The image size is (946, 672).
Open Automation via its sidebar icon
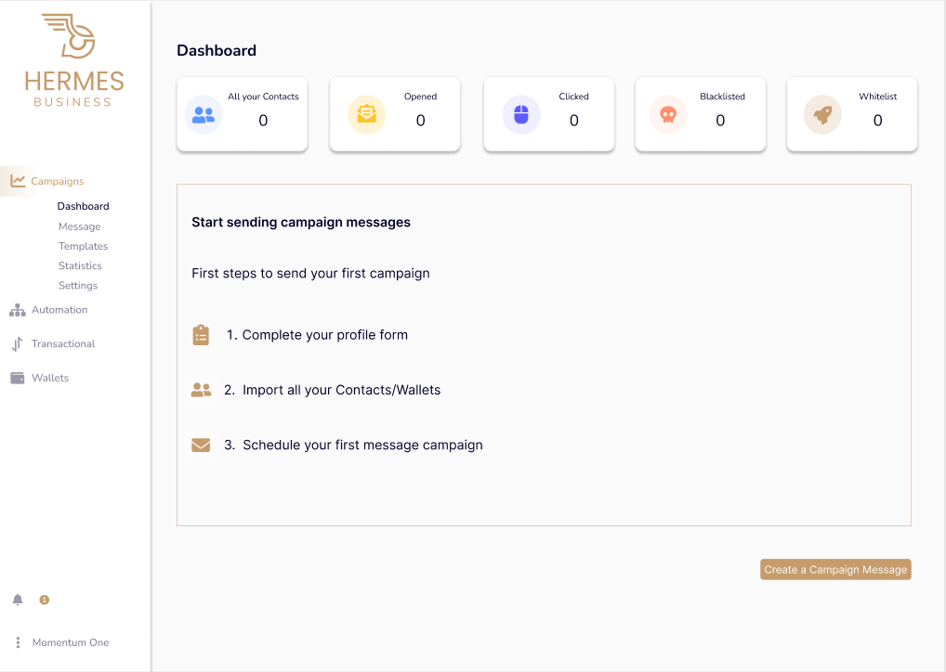(17, 309)
